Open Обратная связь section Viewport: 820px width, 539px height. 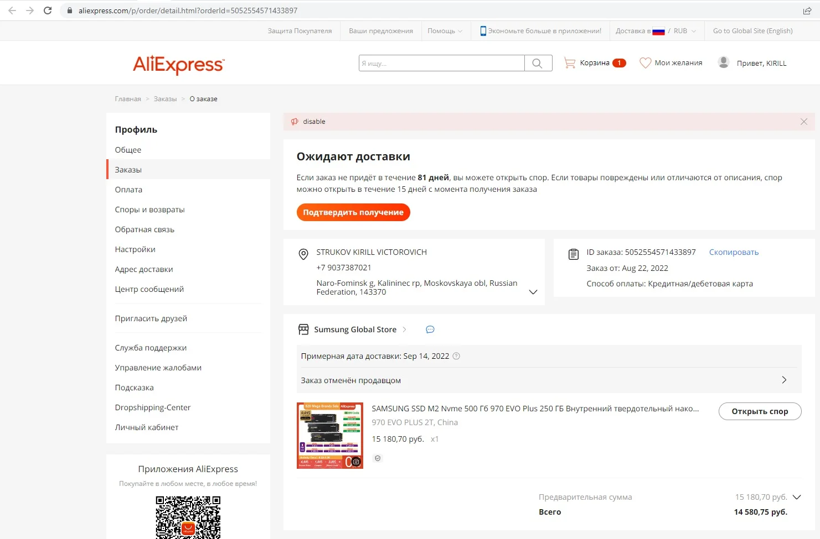pos(145,229)
